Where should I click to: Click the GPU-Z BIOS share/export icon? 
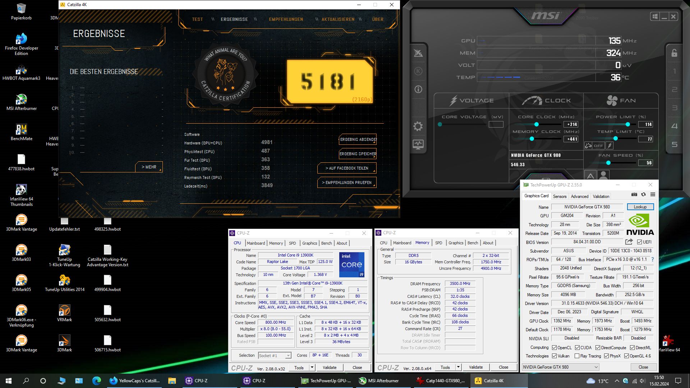[629, 242]
